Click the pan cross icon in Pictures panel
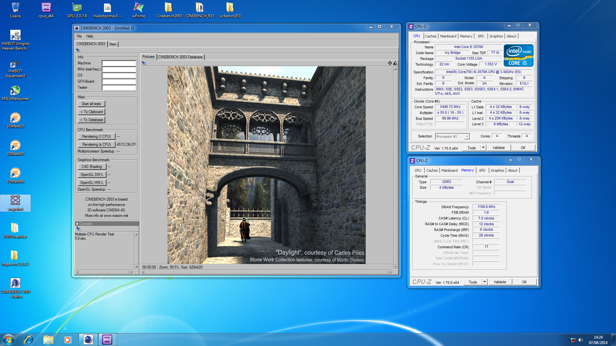The height and width of the screenshot is (346, 616). (389, 63)
